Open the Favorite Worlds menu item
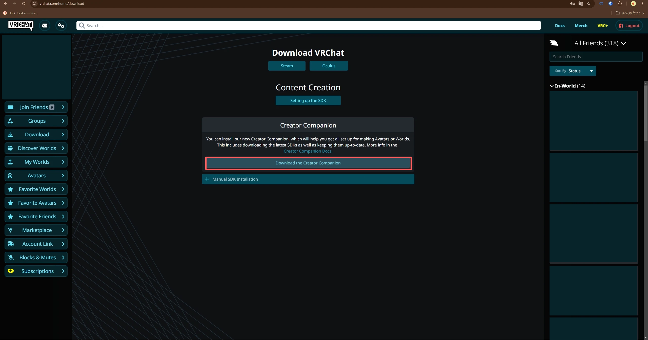The width and height of the screenshot is (648, 340). (36, 189)
